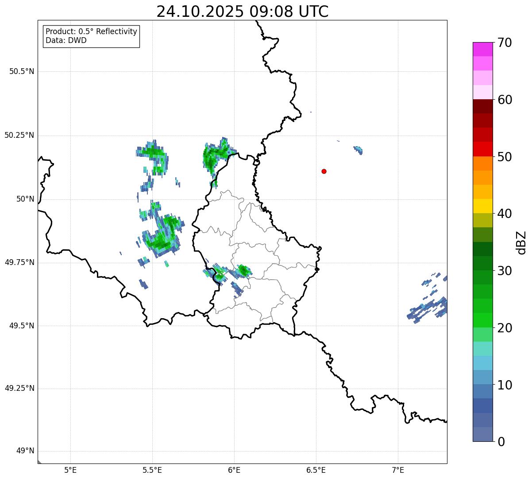The width and height of the screenshot is (532, 479).
Task: Click the colorbar label 0
Action: [x=501, y=442]
